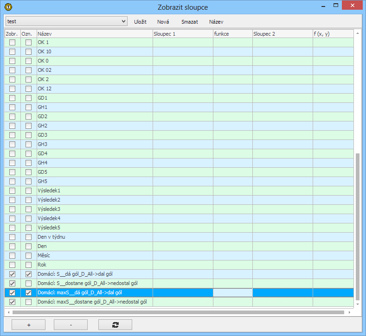Click Nová to create new profile

163,22
